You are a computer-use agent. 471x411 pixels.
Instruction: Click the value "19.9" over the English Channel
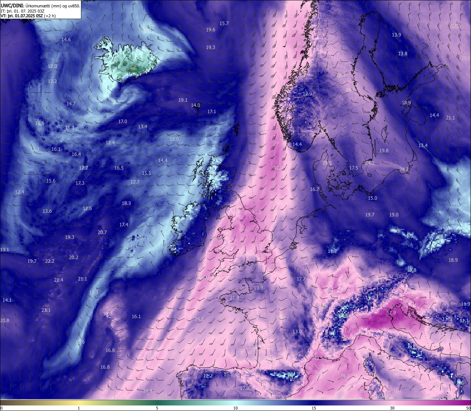[258, 288]
